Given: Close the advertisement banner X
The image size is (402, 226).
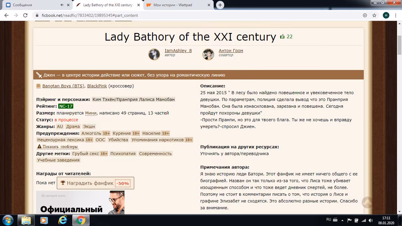Looking at the screenshot, I should click(x=122, y=193).
